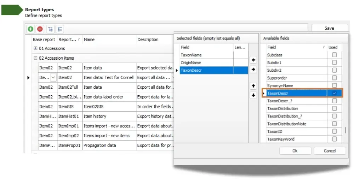Select Superorder in Available fields

[x=296, y=78]
